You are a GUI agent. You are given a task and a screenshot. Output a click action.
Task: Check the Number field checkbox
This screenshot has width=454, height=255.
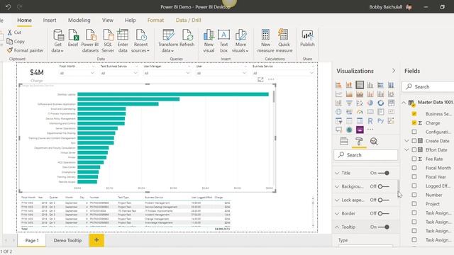coord(414,195)
